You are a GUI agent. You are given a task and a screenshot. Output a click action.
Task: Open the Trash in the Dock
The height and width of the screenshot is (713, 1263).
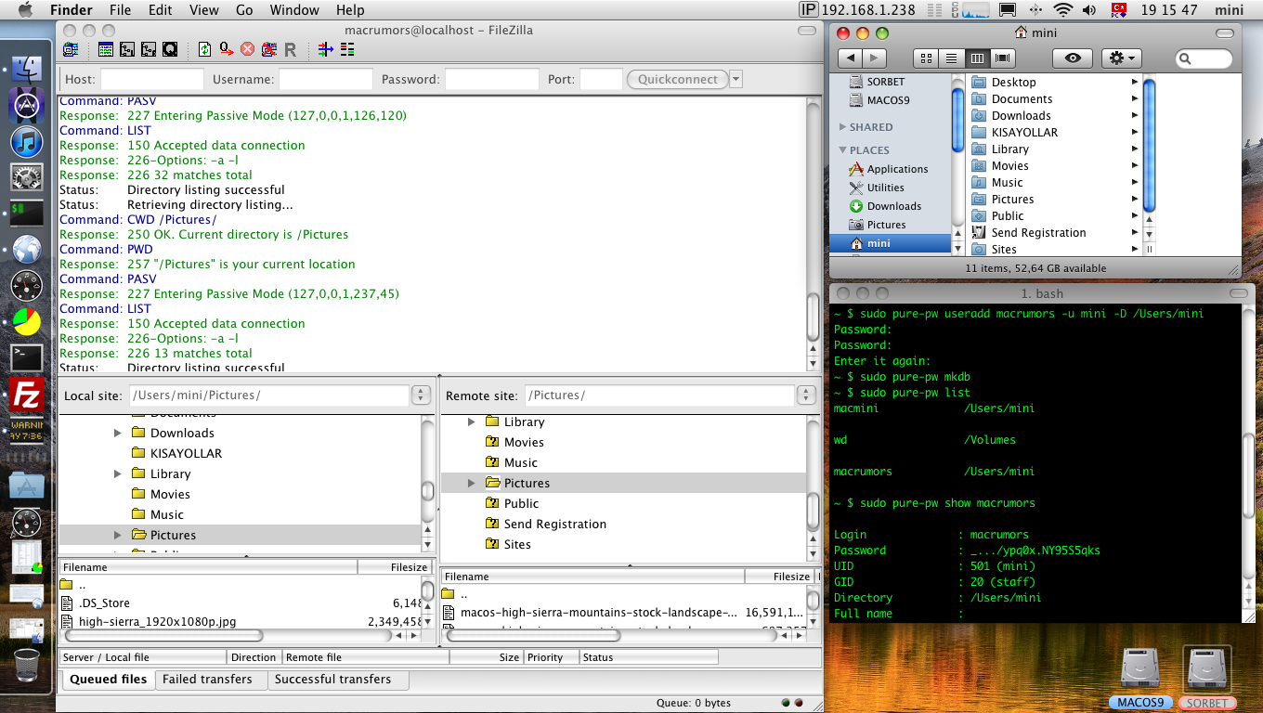[26, 665]
